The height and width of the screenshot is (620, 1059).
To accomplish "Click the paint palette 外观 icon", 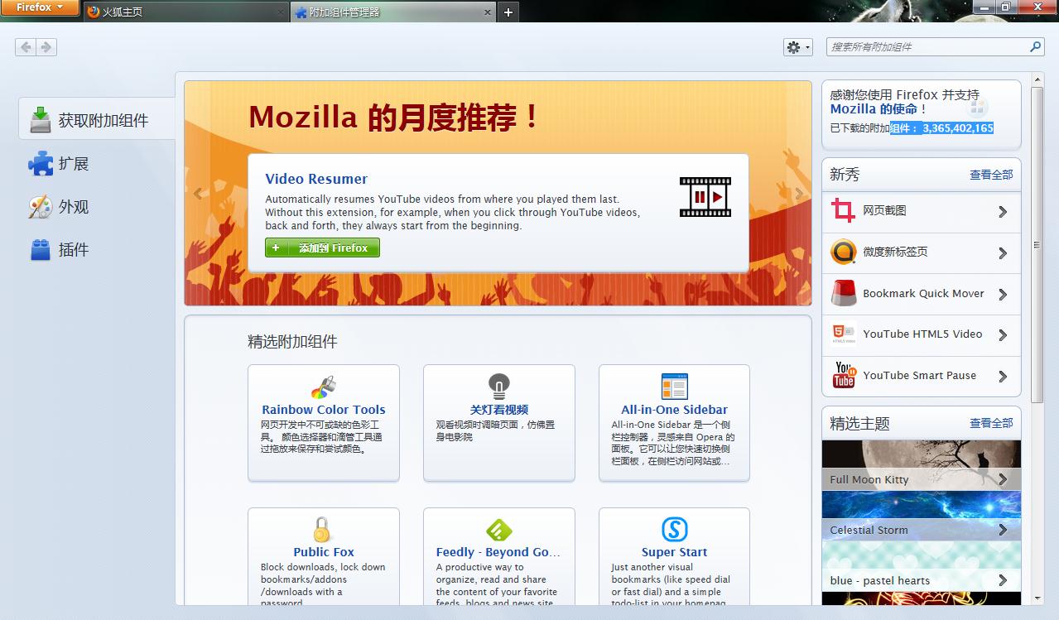I will tap(41, 207).
